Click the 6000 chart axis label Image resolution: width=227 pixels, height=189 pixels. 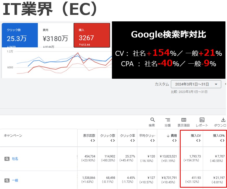(x=10, y=68)
